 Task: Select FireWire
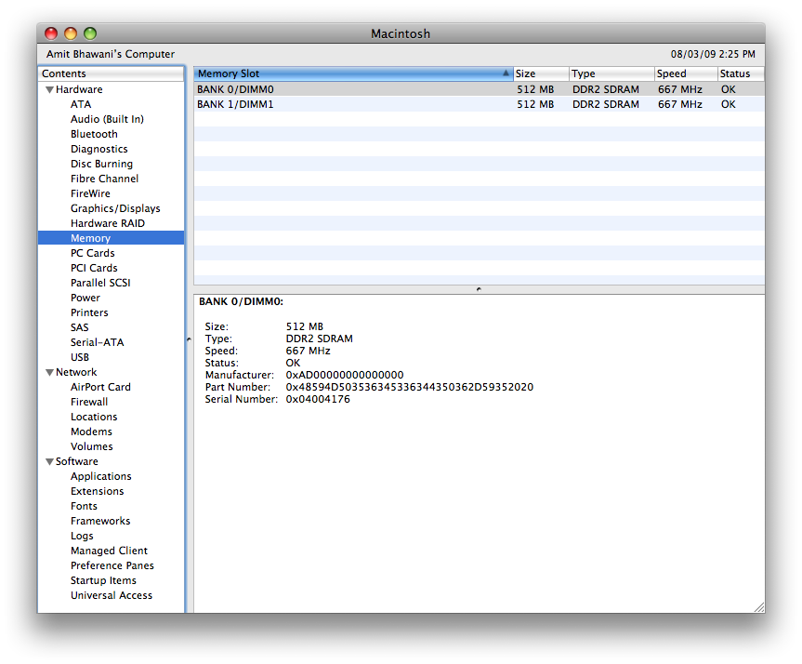tap(90, 193)
